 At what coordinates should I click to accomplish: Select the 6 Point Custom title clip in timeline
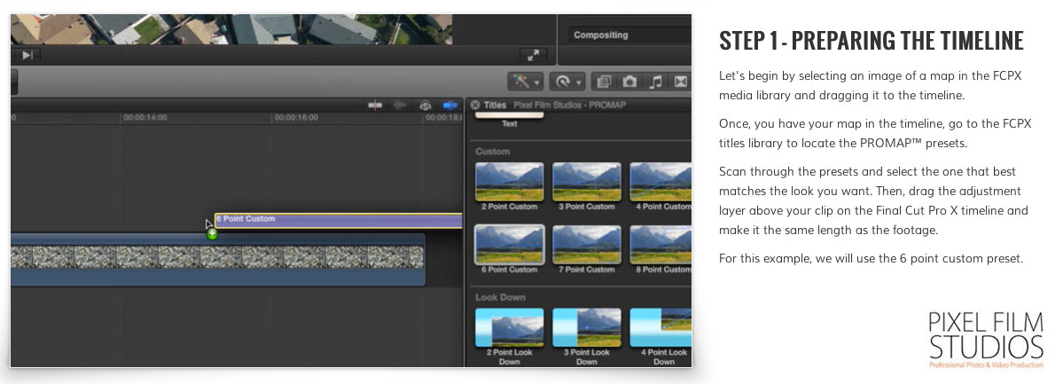coord(339,221)
